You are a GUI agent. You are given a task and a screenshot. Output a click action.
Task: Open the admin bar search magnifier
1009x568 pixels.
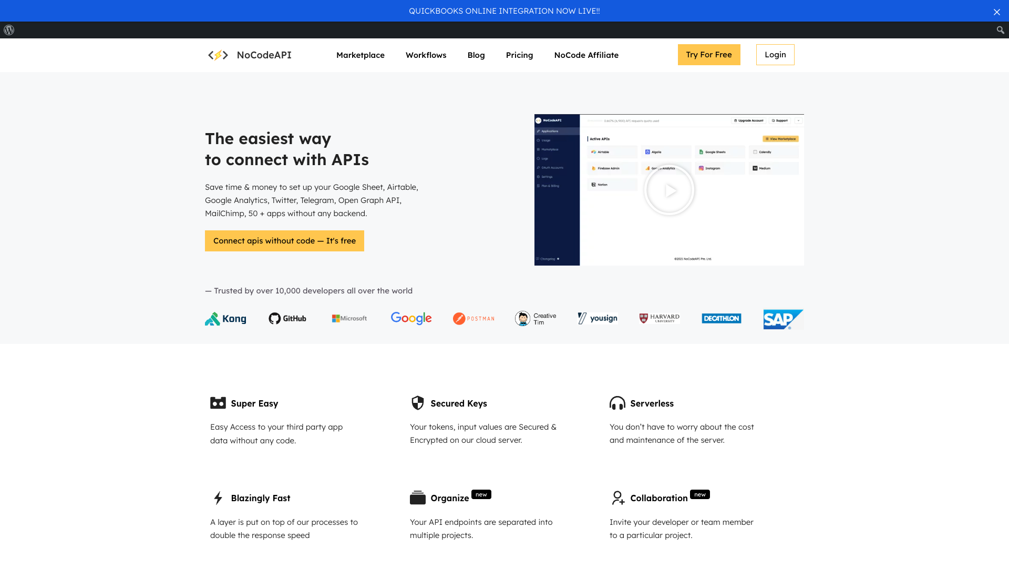click(x=1000, y=30)
